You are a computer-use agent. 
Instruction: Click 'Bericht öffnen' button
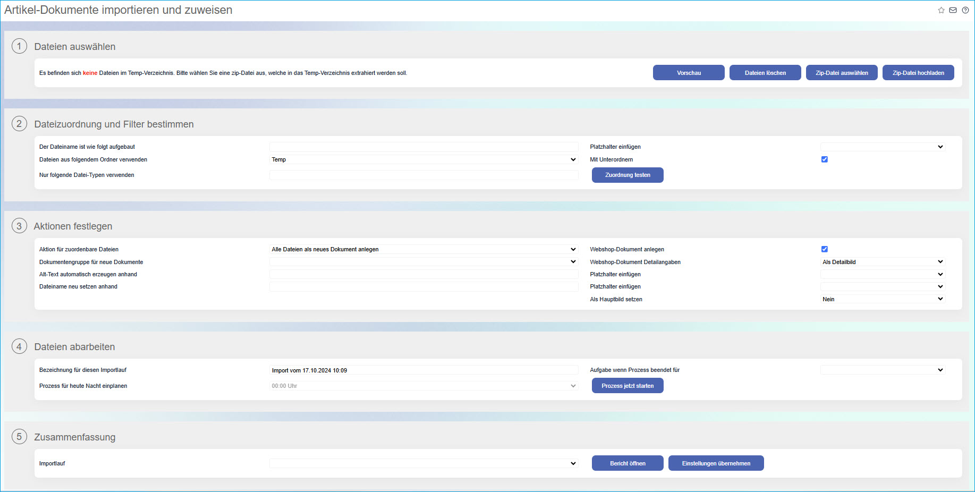(x=628, y=463)
